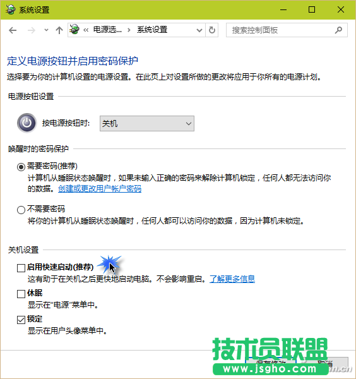Refresh the page with the refresh icon
The width and height of the screenshot is (356, 379).
pyautogui.click(x=212, y=30)
